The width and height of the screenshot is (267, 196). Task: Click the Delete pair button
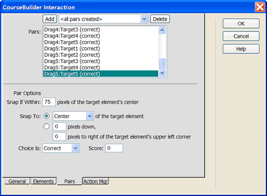tap(160, 19)
